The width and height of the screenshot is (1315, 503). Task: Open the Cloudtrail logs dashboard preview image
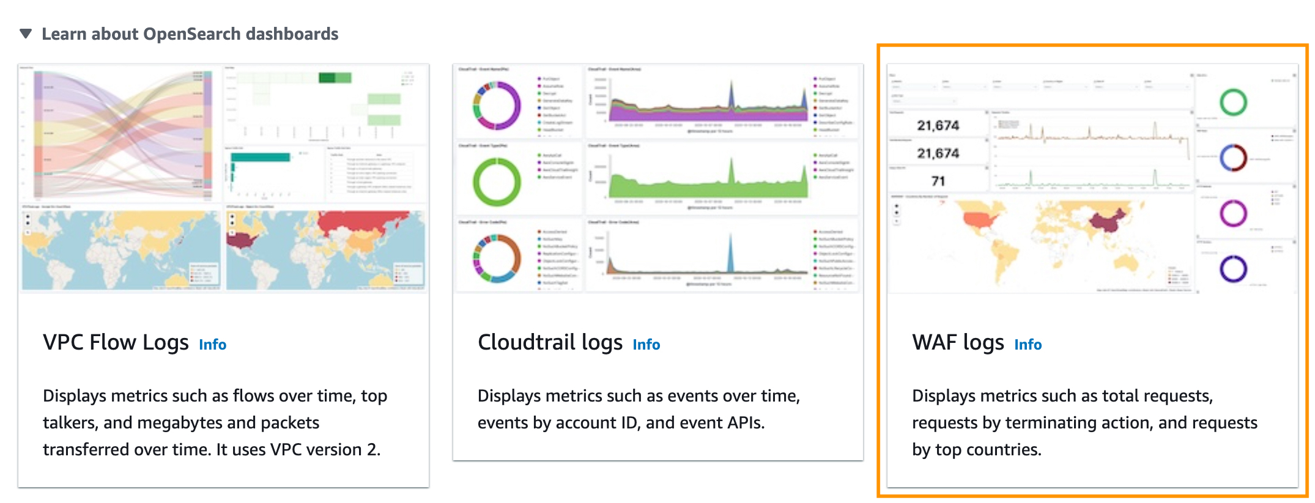tap(658, 178)
